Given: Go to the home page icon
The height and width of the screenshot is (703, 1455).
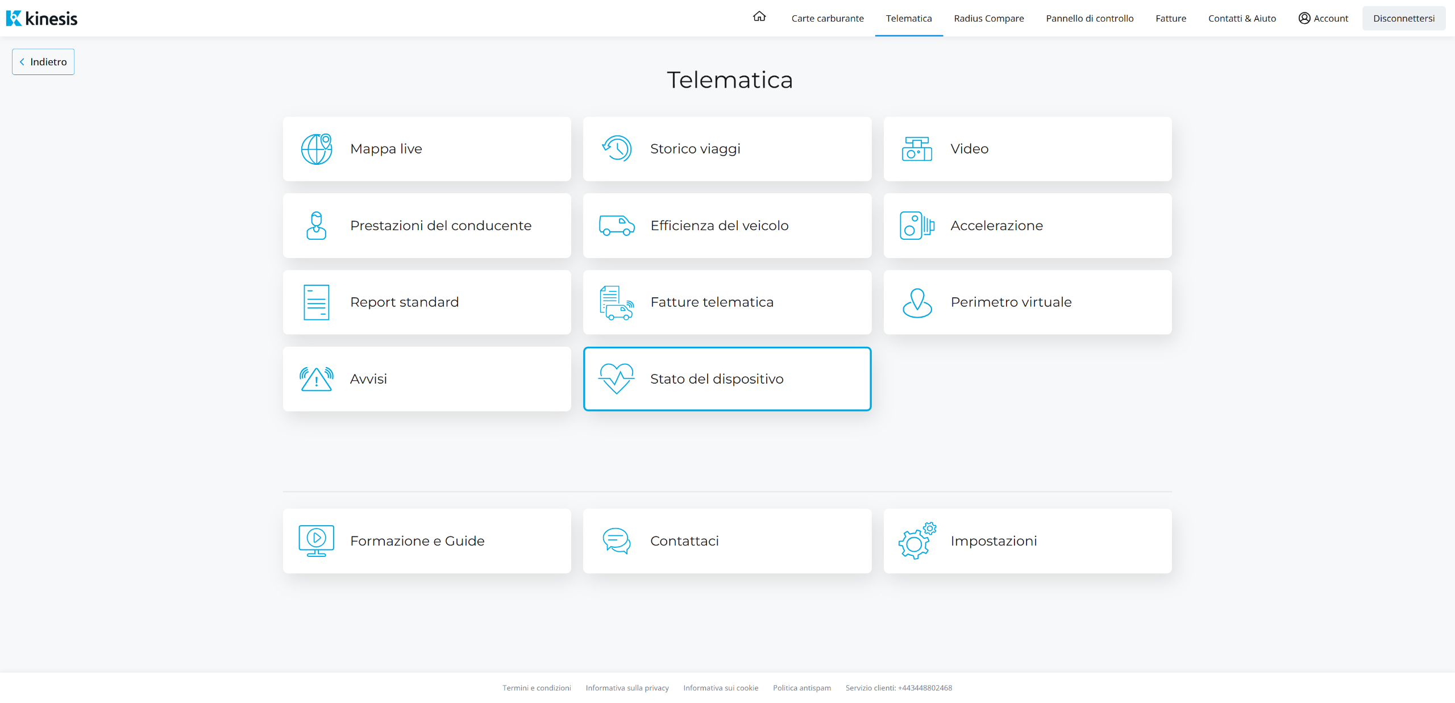Looking at the screenshot, I should pyautogui.click(x=759, y=17).
